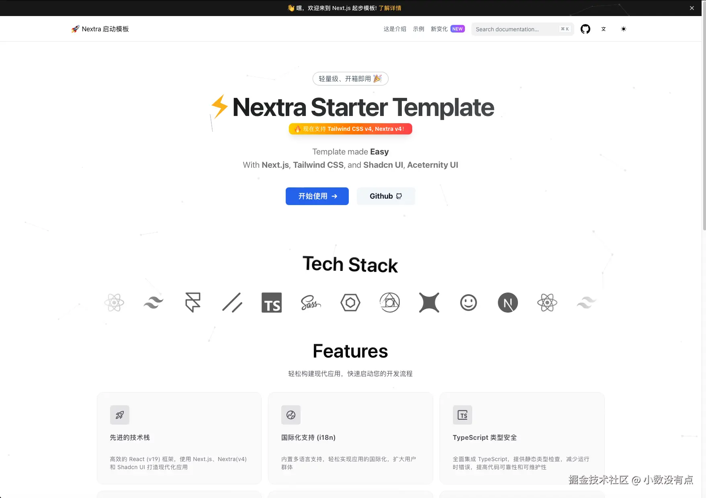Click the 国际化支持 (i18n) card title
Image resolution: width=706 pixels, height=498 pixels.
(308, 437)
